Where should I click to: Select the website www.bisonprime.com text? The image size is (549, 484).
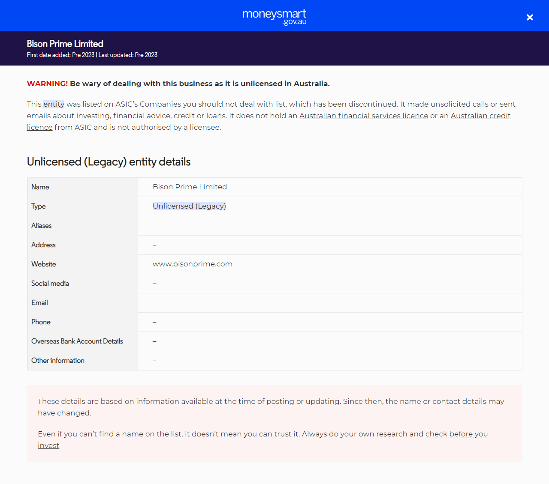(x=192, y=264)
